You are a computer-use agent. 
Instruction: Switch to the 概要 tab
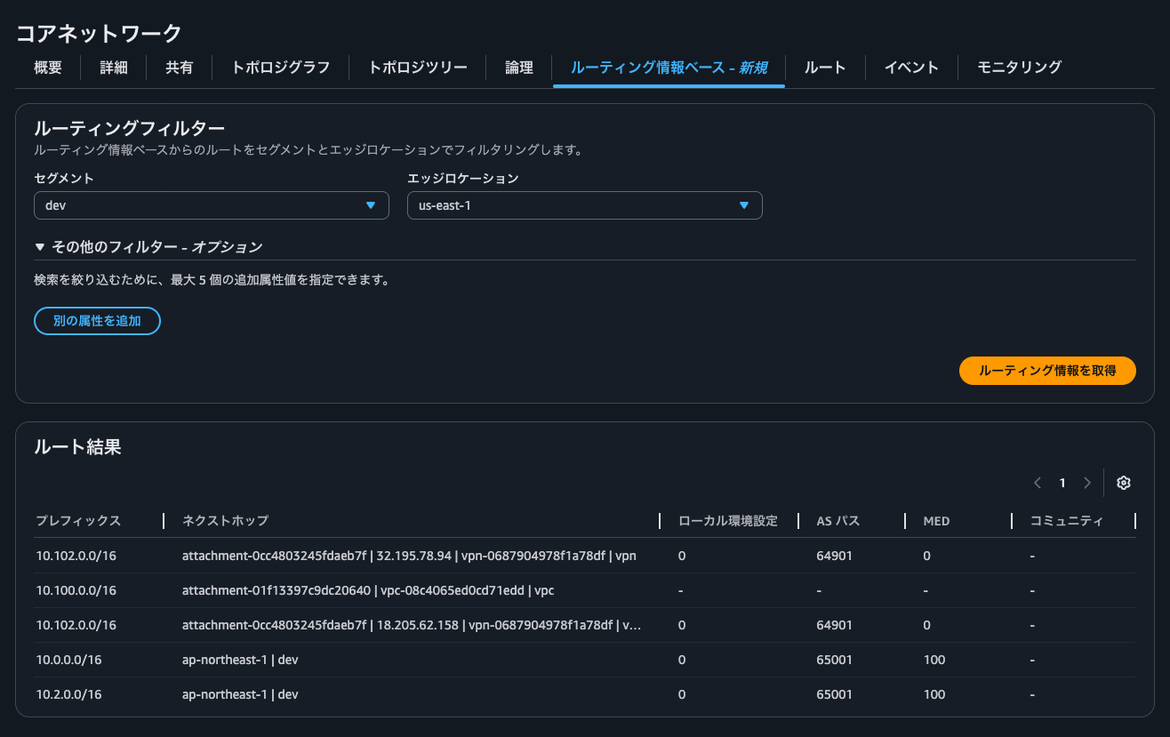point(46,67)
